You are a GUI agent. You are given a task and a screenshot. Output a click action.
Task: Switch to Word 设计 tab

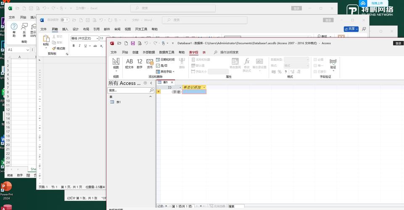(76, 29)
